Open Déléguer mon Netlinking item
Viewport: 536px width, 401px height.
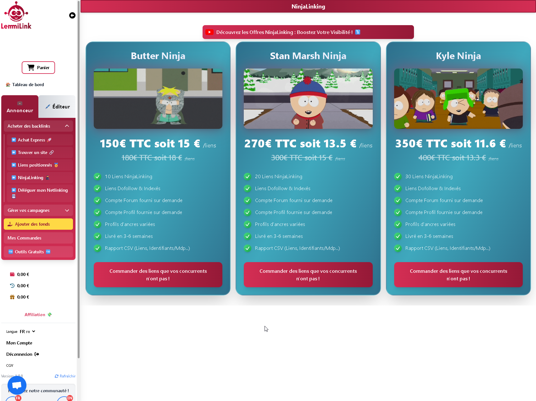click(40, 193)
